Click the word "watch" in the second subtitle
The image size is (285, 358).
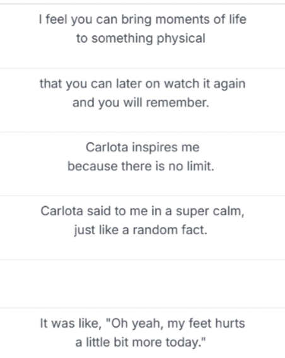point(182,84)
